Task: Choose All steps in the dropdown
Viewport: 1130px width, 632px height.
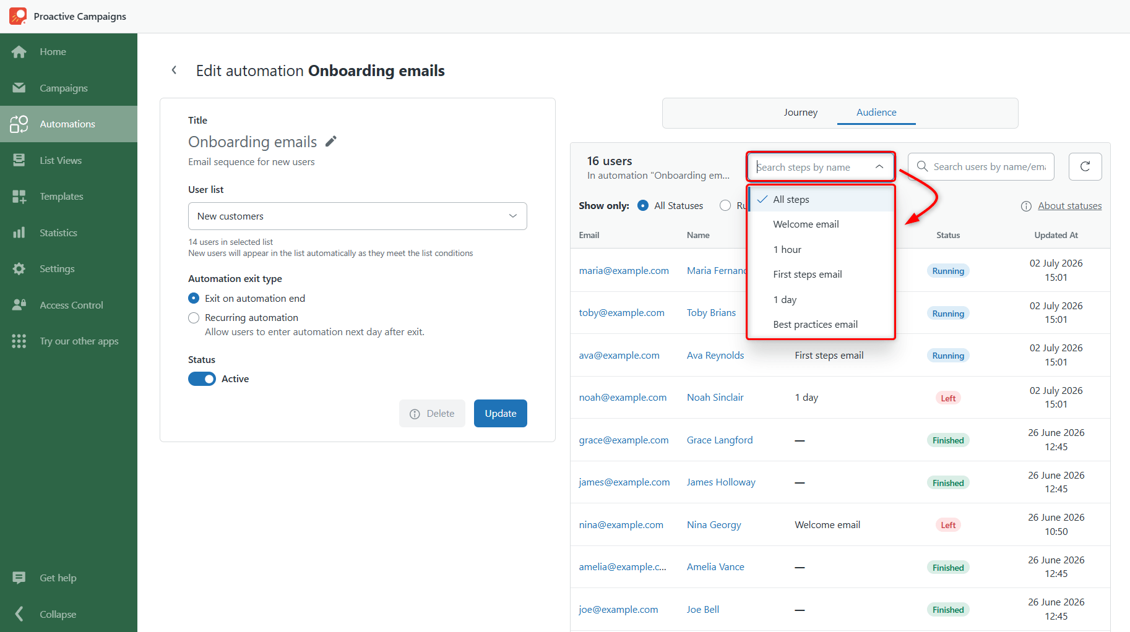Action: 821,199
